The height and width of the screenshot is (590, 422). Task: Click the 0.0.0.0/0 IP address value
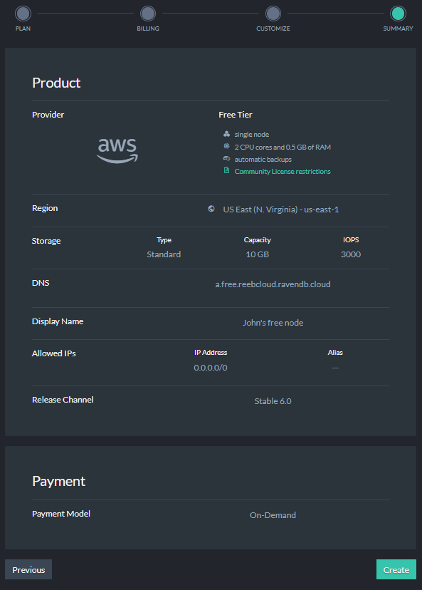coord(211,368)
